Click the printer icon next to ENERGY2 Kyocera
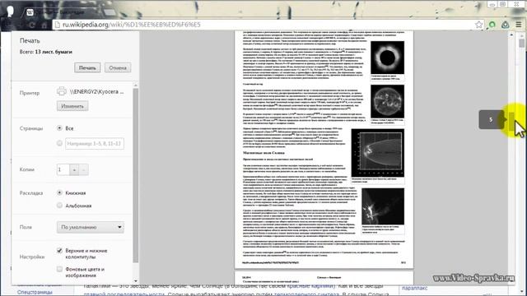 [62, 91]
